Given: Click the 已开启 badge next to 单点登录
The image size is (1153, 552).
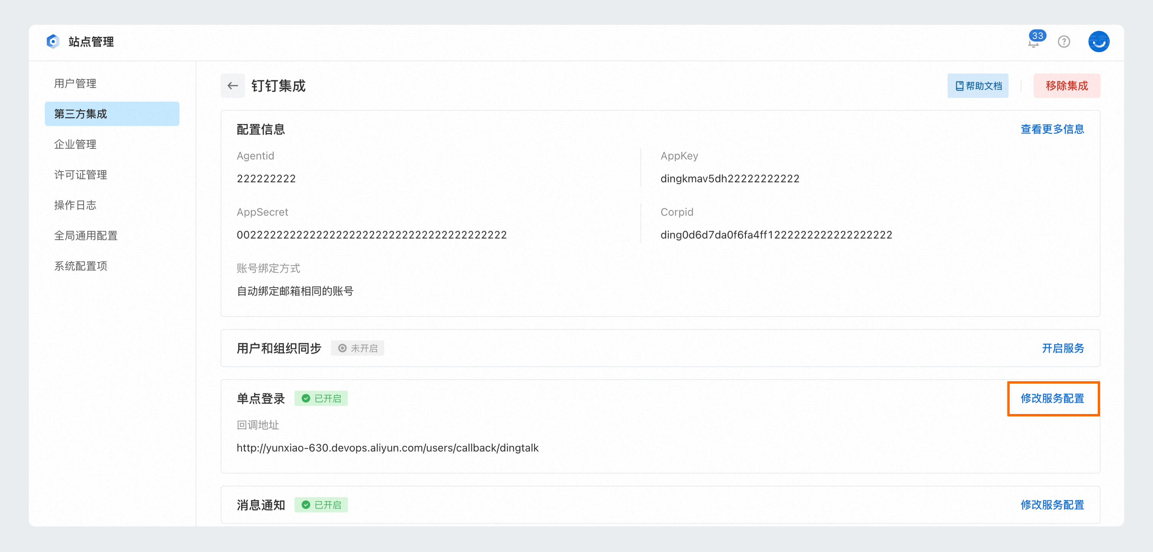Looking at the screenshot, I should [x=321, y=398].
